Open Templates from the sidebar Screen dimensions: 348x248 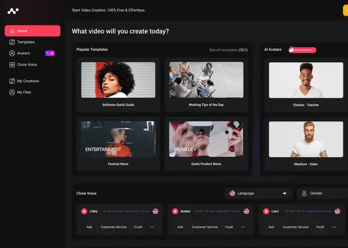26,42
